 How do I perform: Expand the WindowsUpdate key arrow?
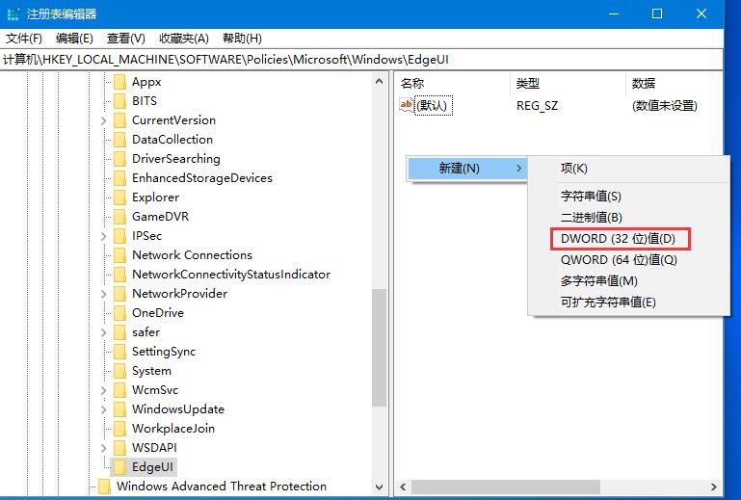[x=103, y=409]
